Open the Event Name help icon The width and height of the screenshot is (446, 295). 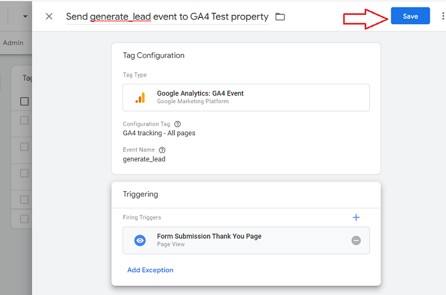click(x=162, y=150)
